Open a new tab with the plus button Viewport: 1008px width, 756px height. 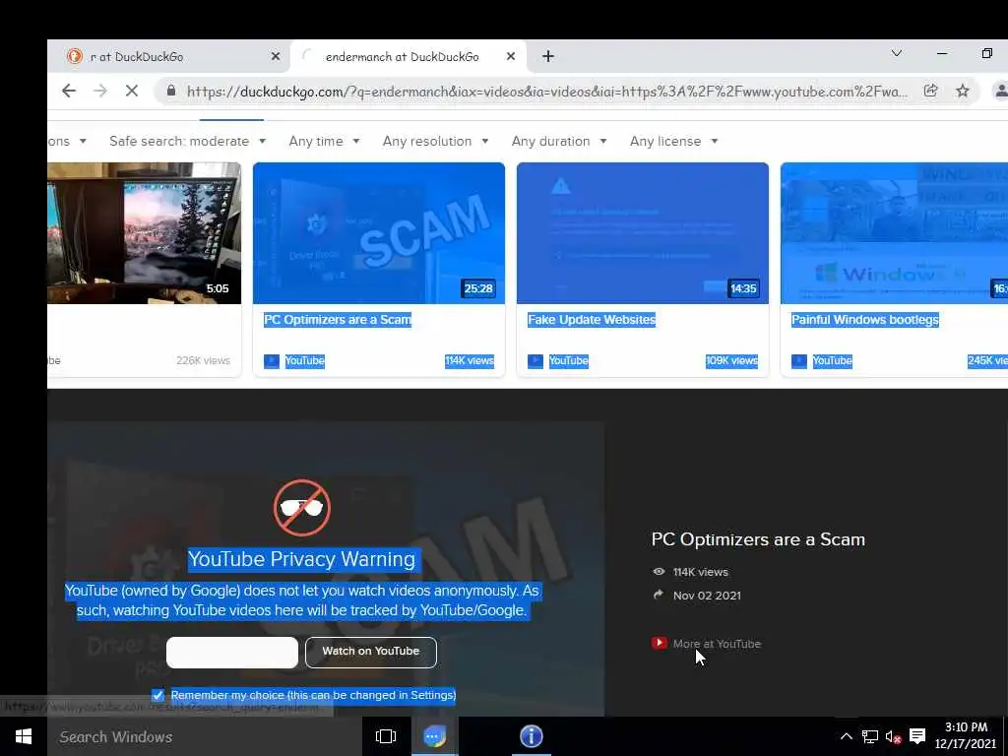pyautogui.click(x=547, y=56)
